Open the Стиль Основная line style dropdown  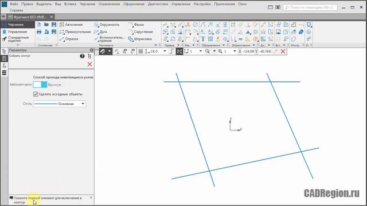[60, 104]
